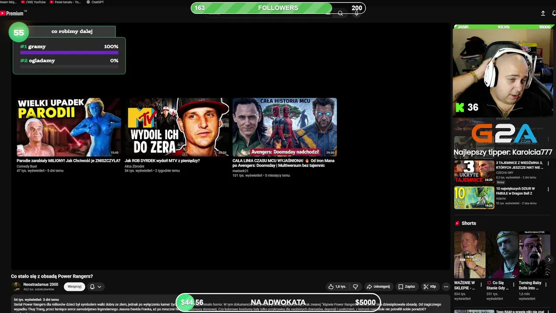Show next Shorts with right arrow

pyautogui.click(x=549, y=260)
